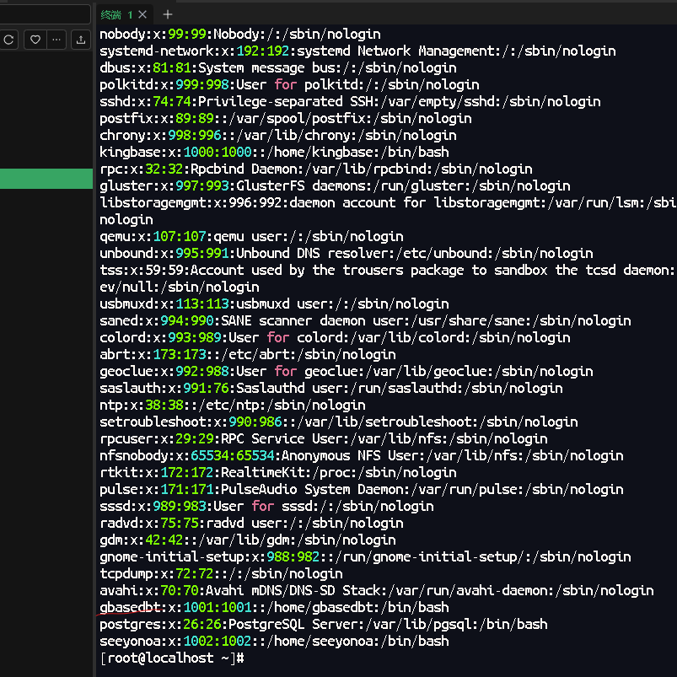Click the [root@localhost ~]# prompt line
The height and width of the screenshot is (677, 677).
click(x=172, y=658)
